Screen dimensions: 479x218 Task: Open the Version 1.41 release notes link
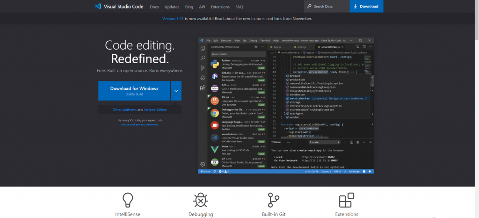173,18
